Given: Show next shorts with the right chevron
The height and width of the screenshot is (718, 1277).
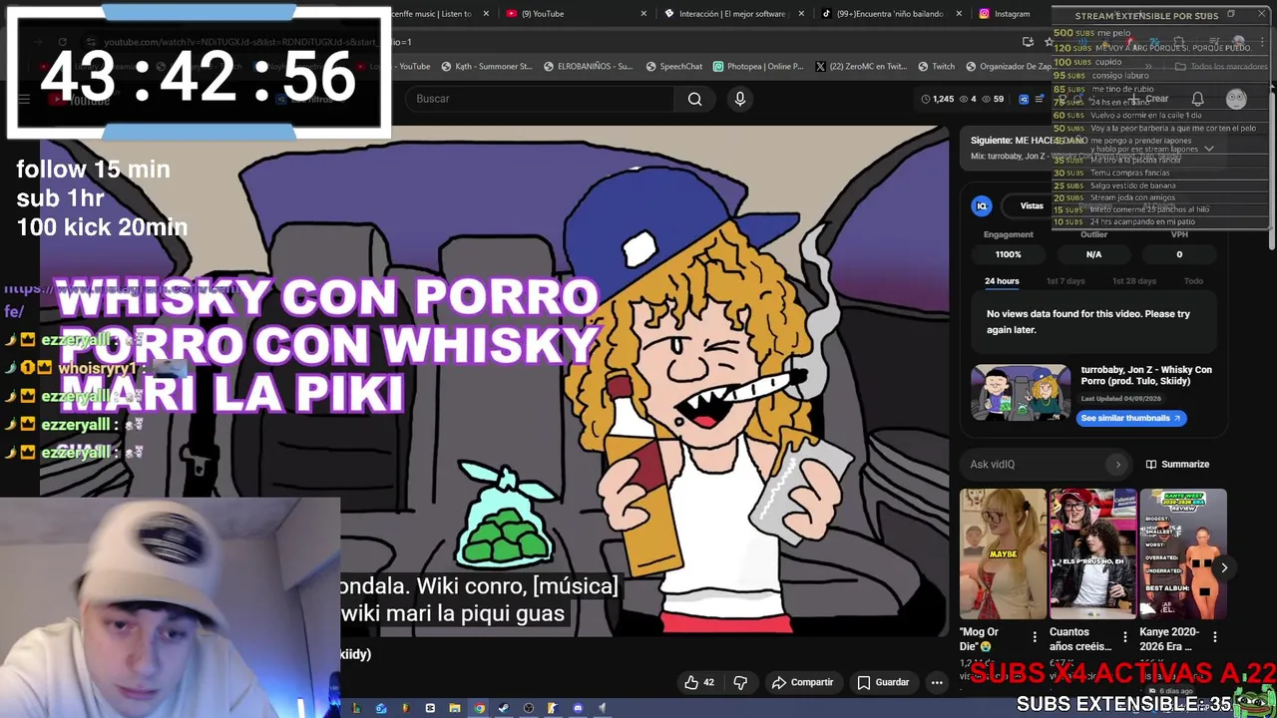Looking at the screenshot, I should click(x=1224, y=567).
